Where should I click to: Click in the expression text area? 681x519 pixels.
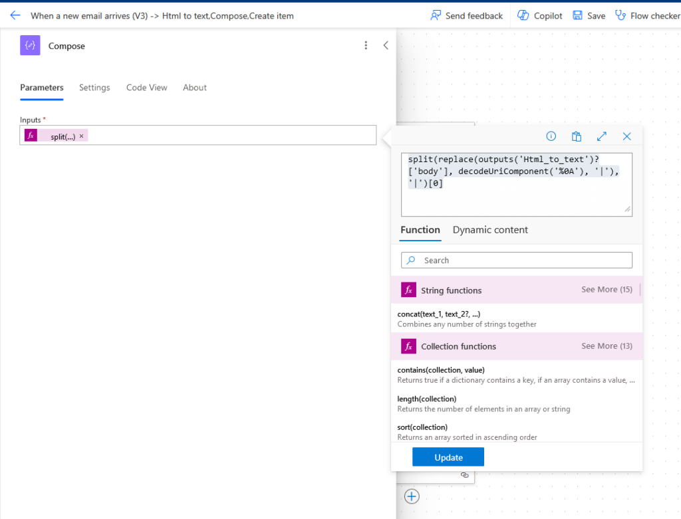click(516, 185)
